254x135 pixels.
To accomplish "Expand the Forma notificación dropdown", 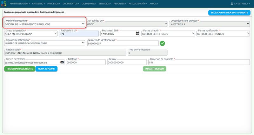I will [x=223, y=34].
